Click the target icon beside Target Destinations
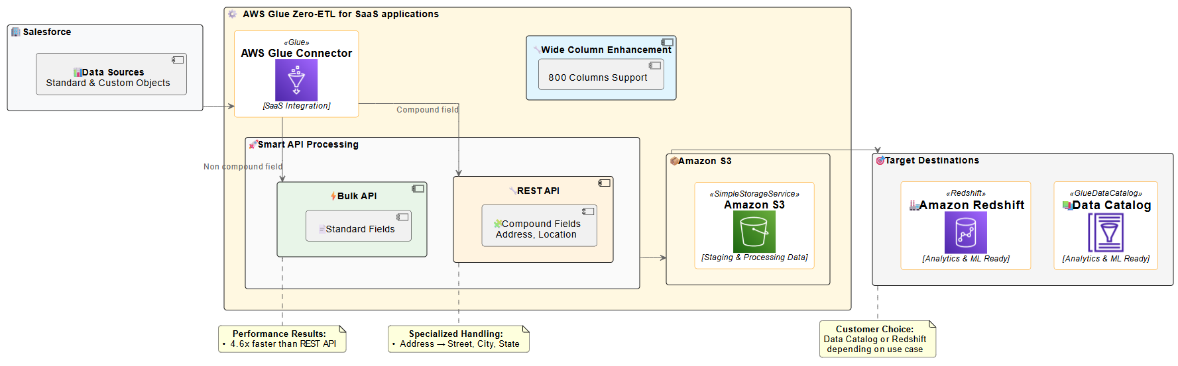The width and height of the screenshot is (1178, 366). tap(880, 160)
